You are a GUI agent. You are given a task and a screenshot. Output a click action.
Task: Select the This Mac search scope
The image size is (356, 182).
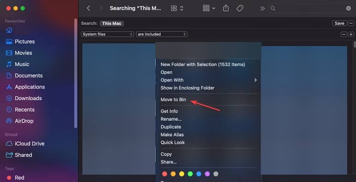(112, 23)
